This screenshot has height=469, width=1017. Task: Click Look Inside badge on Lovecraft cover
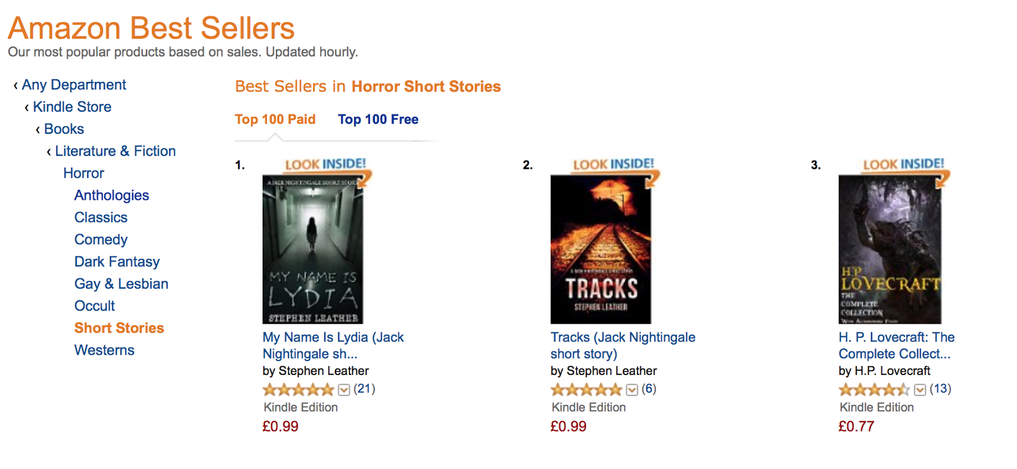[903, 164]
